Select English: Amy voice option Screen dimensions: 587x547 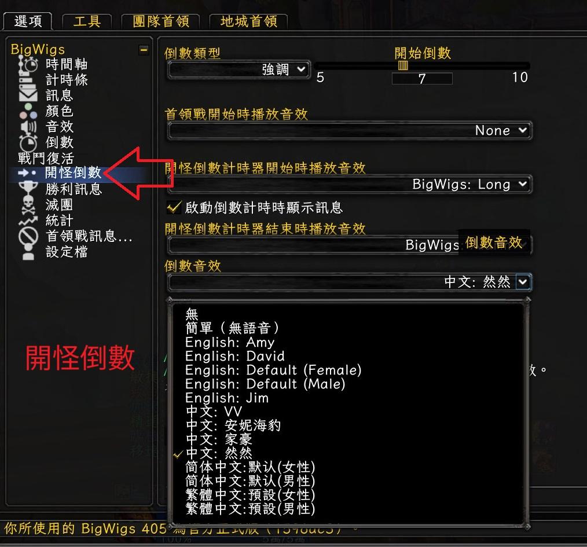(230, 342)
